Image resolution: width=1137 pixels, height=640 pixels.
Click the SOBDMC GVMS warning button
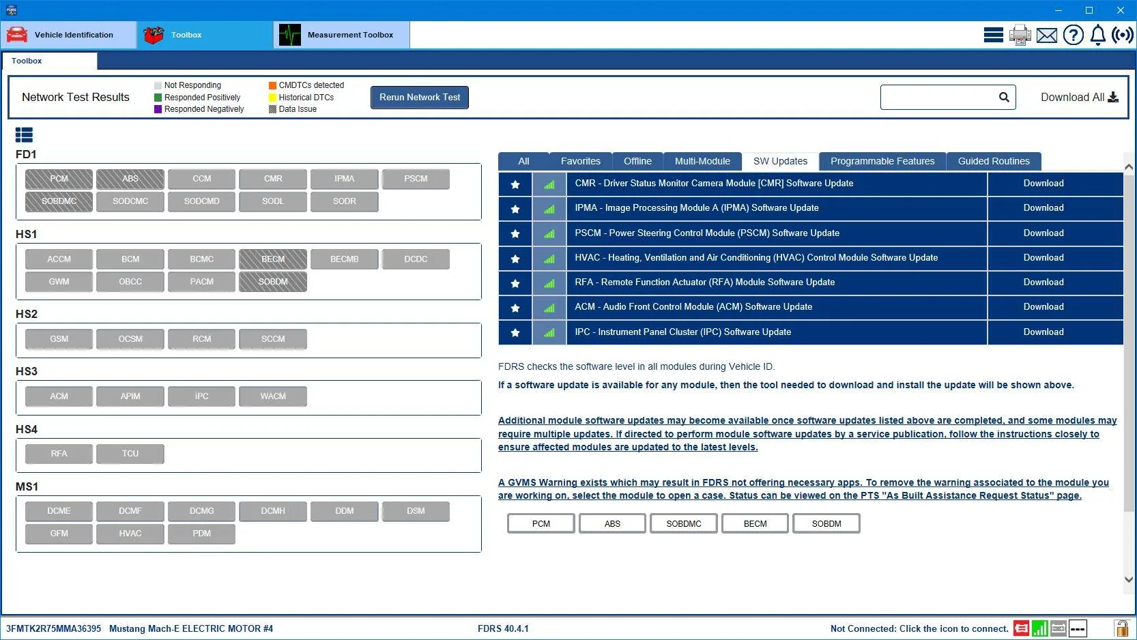pos(684,523)
